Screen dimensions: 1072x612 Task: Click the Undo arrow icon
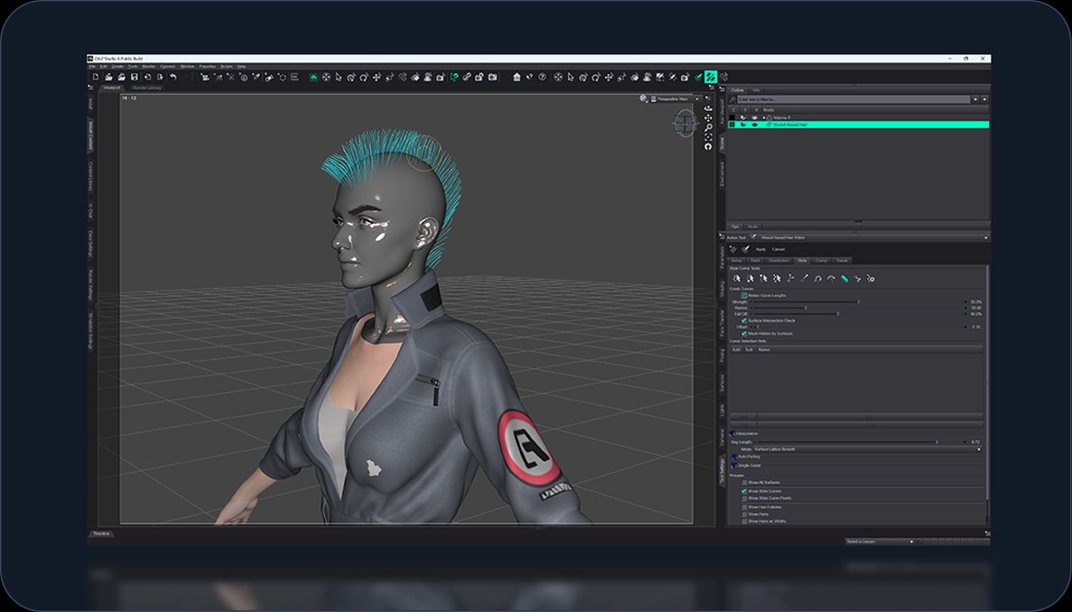tap(173, 77)
